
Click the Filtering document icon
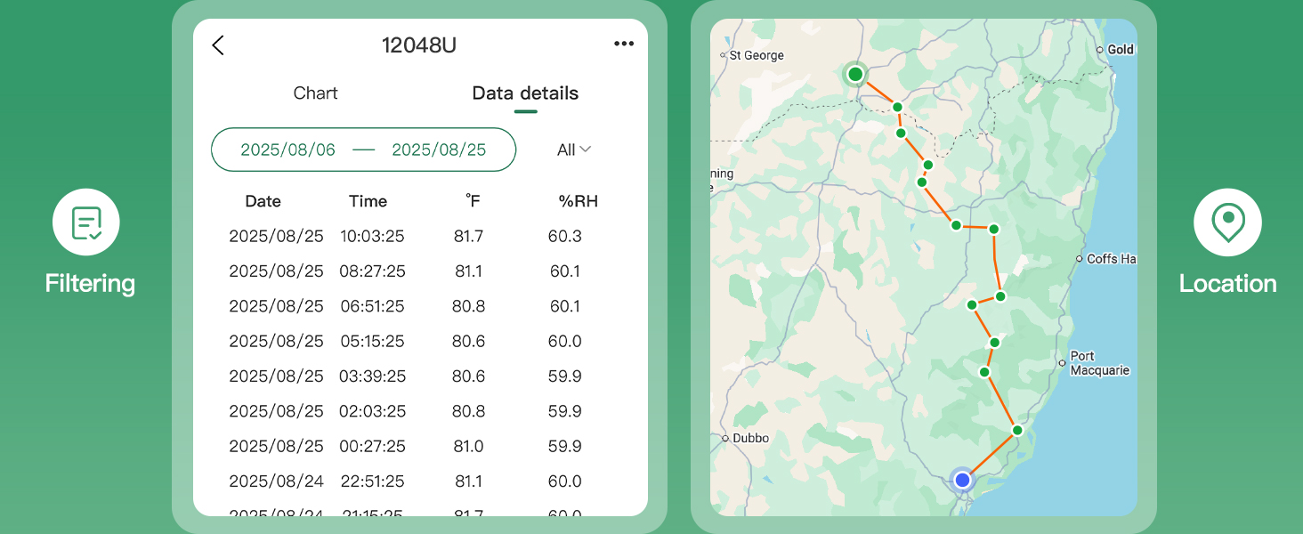(86, 222)
